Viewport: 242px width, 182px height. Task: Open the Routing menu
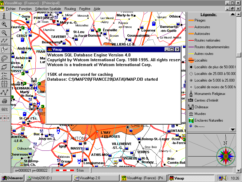click(x=70, y=9)
